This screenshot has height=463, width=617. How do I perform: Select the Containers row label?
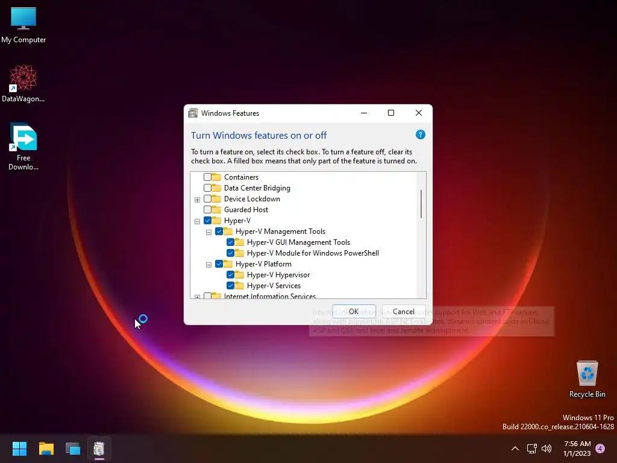241,177
